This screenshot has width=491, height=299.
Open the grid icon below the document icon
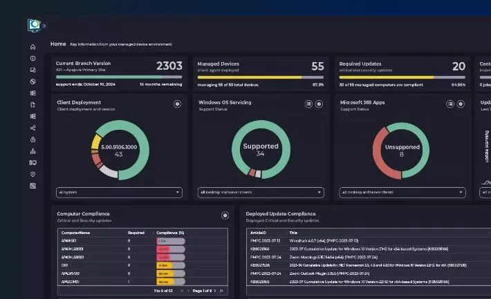click(33, 116)
